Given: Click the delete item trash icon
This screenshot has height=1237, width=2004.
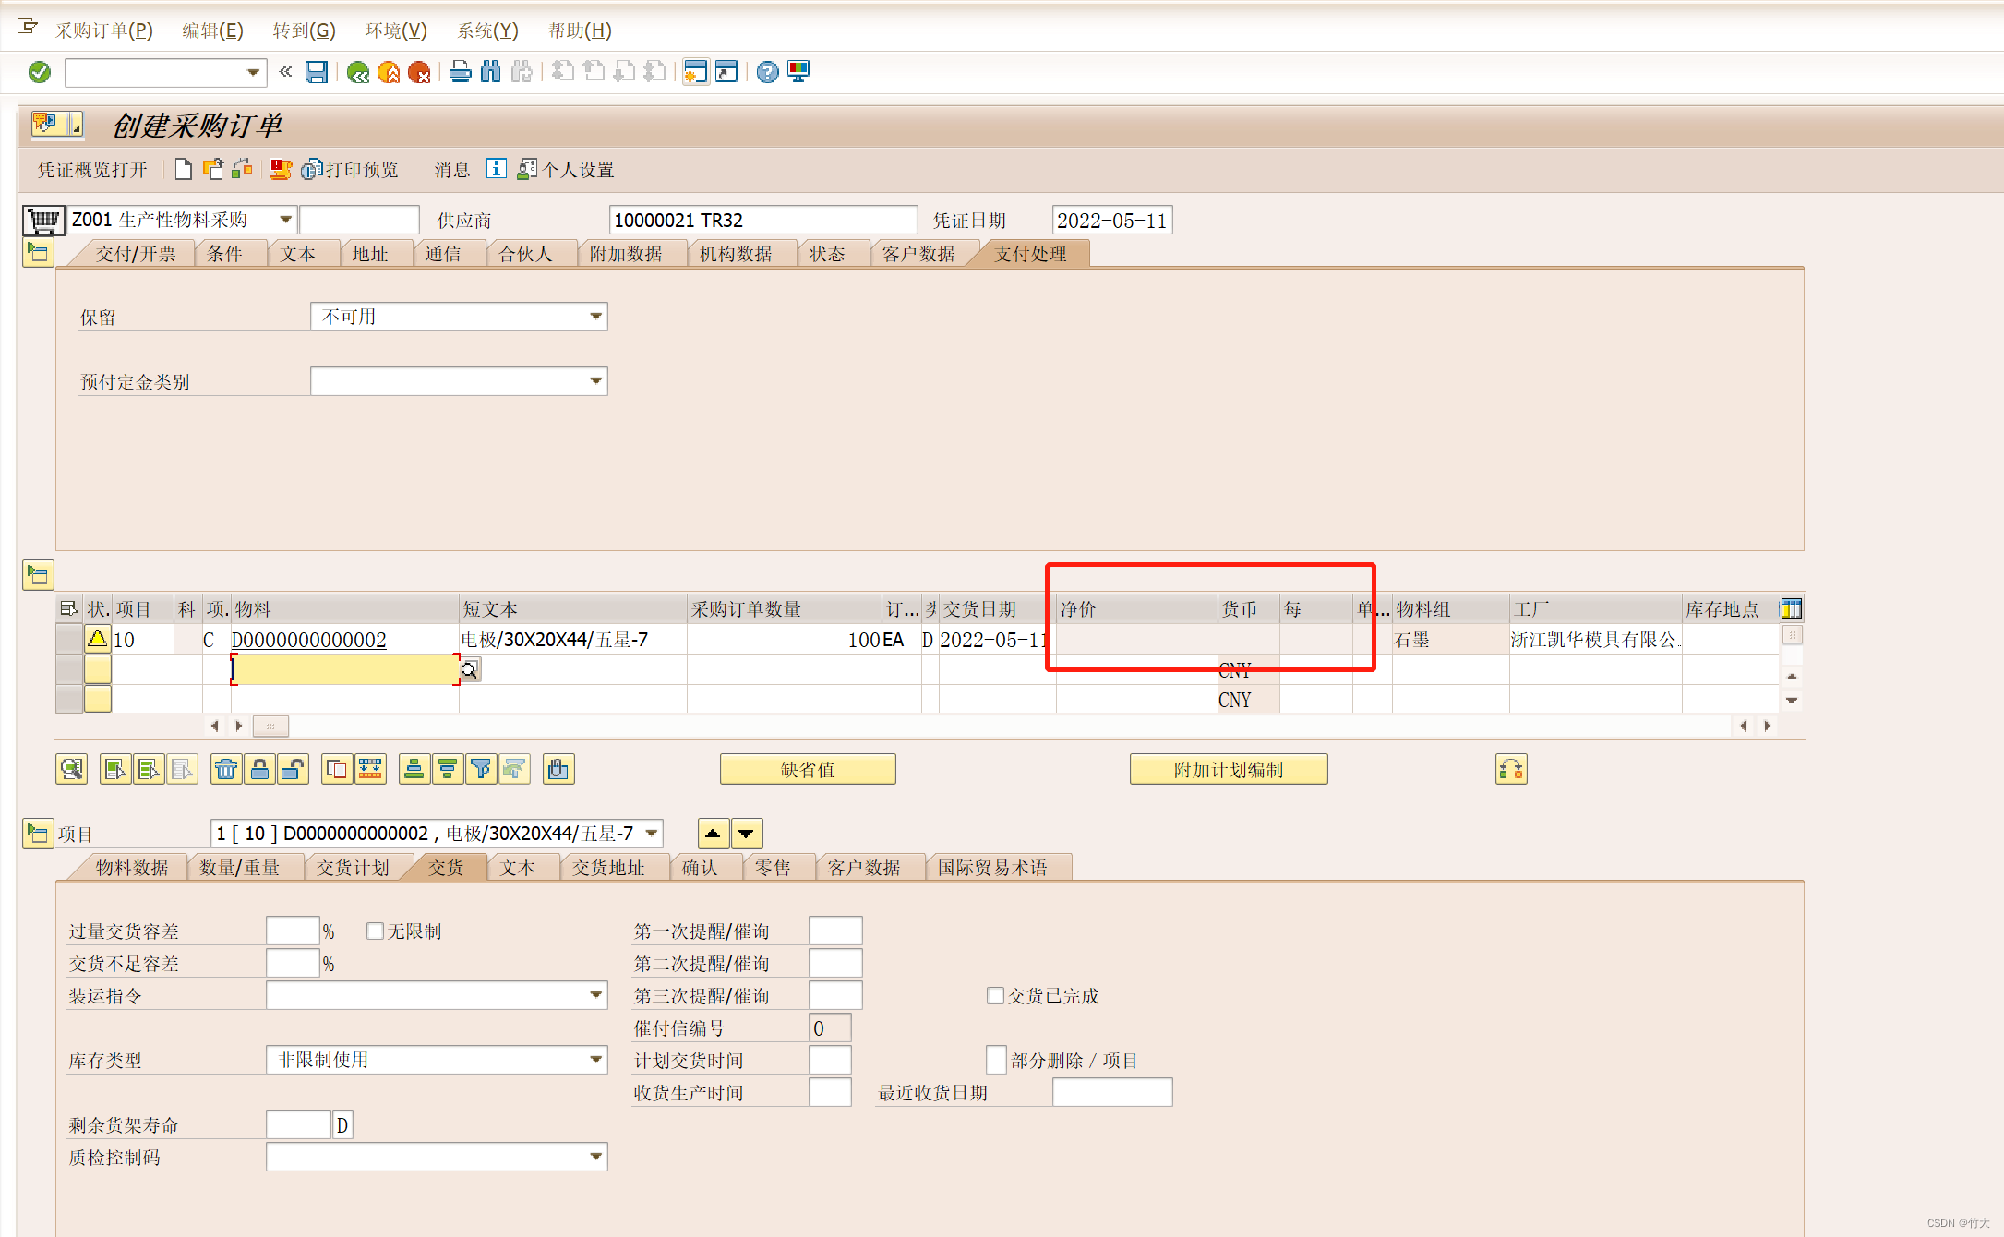Looking at the screenshot, I should 226,769.
